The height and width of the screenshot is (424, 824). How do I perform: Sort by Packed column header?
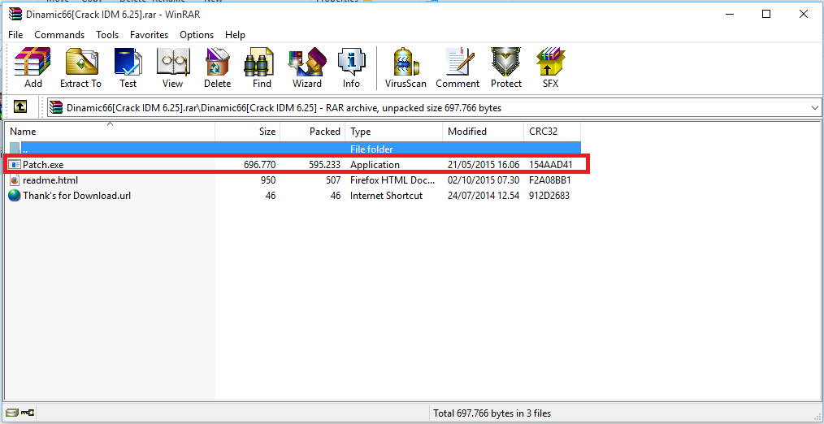click(313, 132)
